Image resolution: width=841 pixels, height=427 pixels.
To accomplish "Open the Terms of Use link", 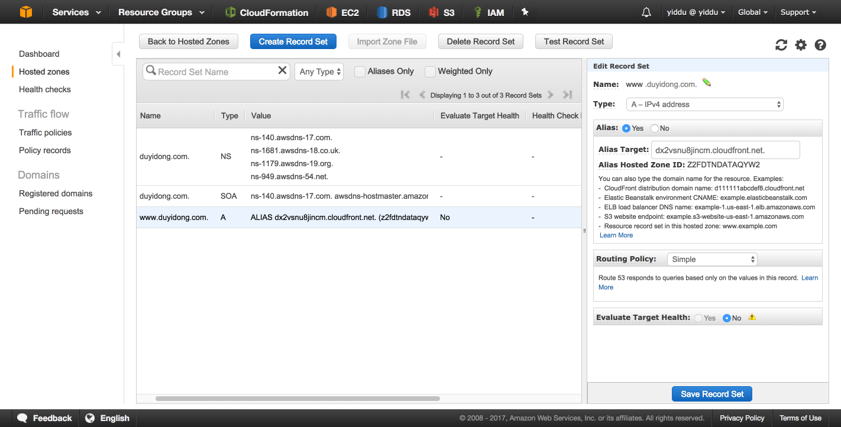I will (x=800, y=418).
